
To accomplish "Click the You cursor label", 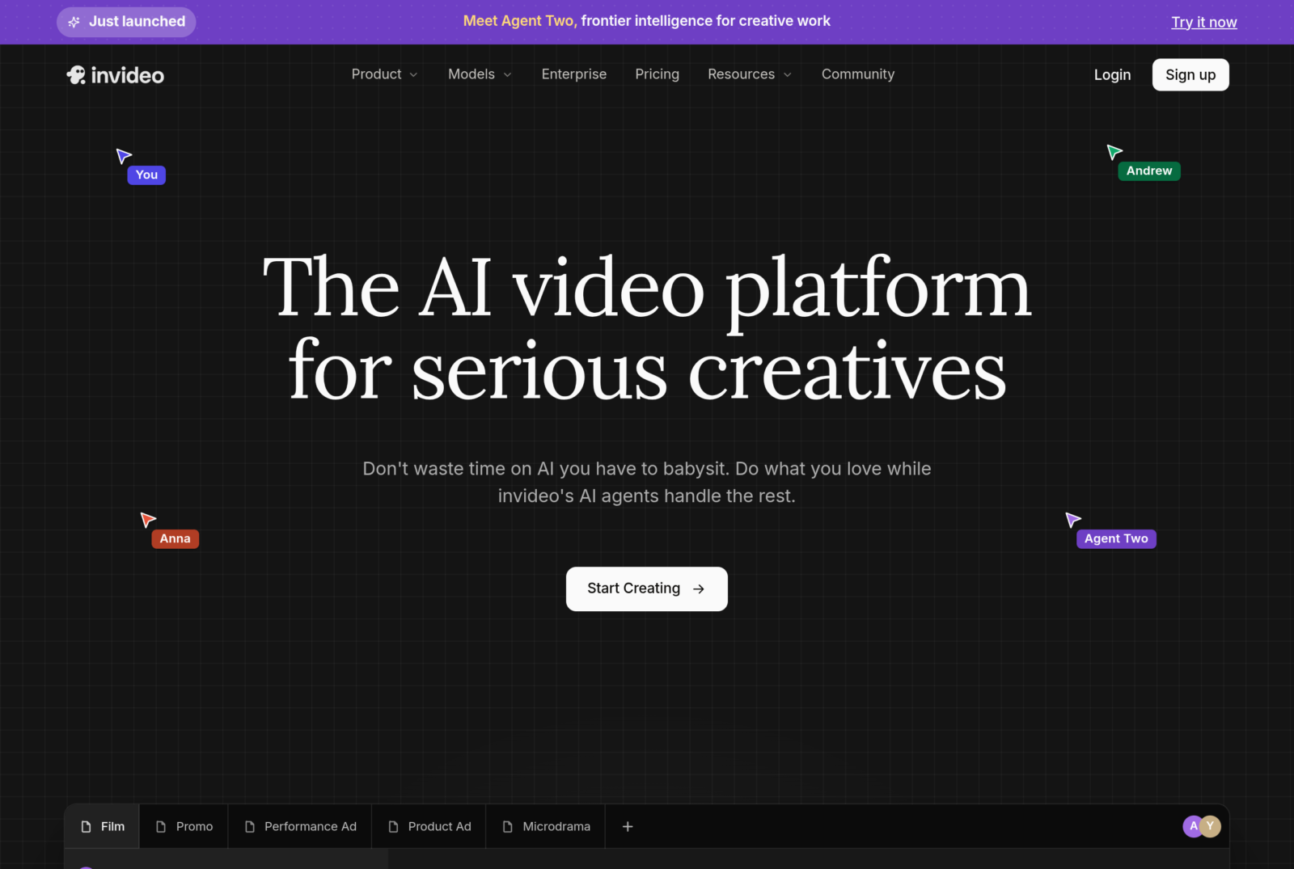I will point(146,175).
